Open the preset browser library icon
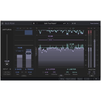The width and height of the screenshot is (101, 101). [34, 24]
